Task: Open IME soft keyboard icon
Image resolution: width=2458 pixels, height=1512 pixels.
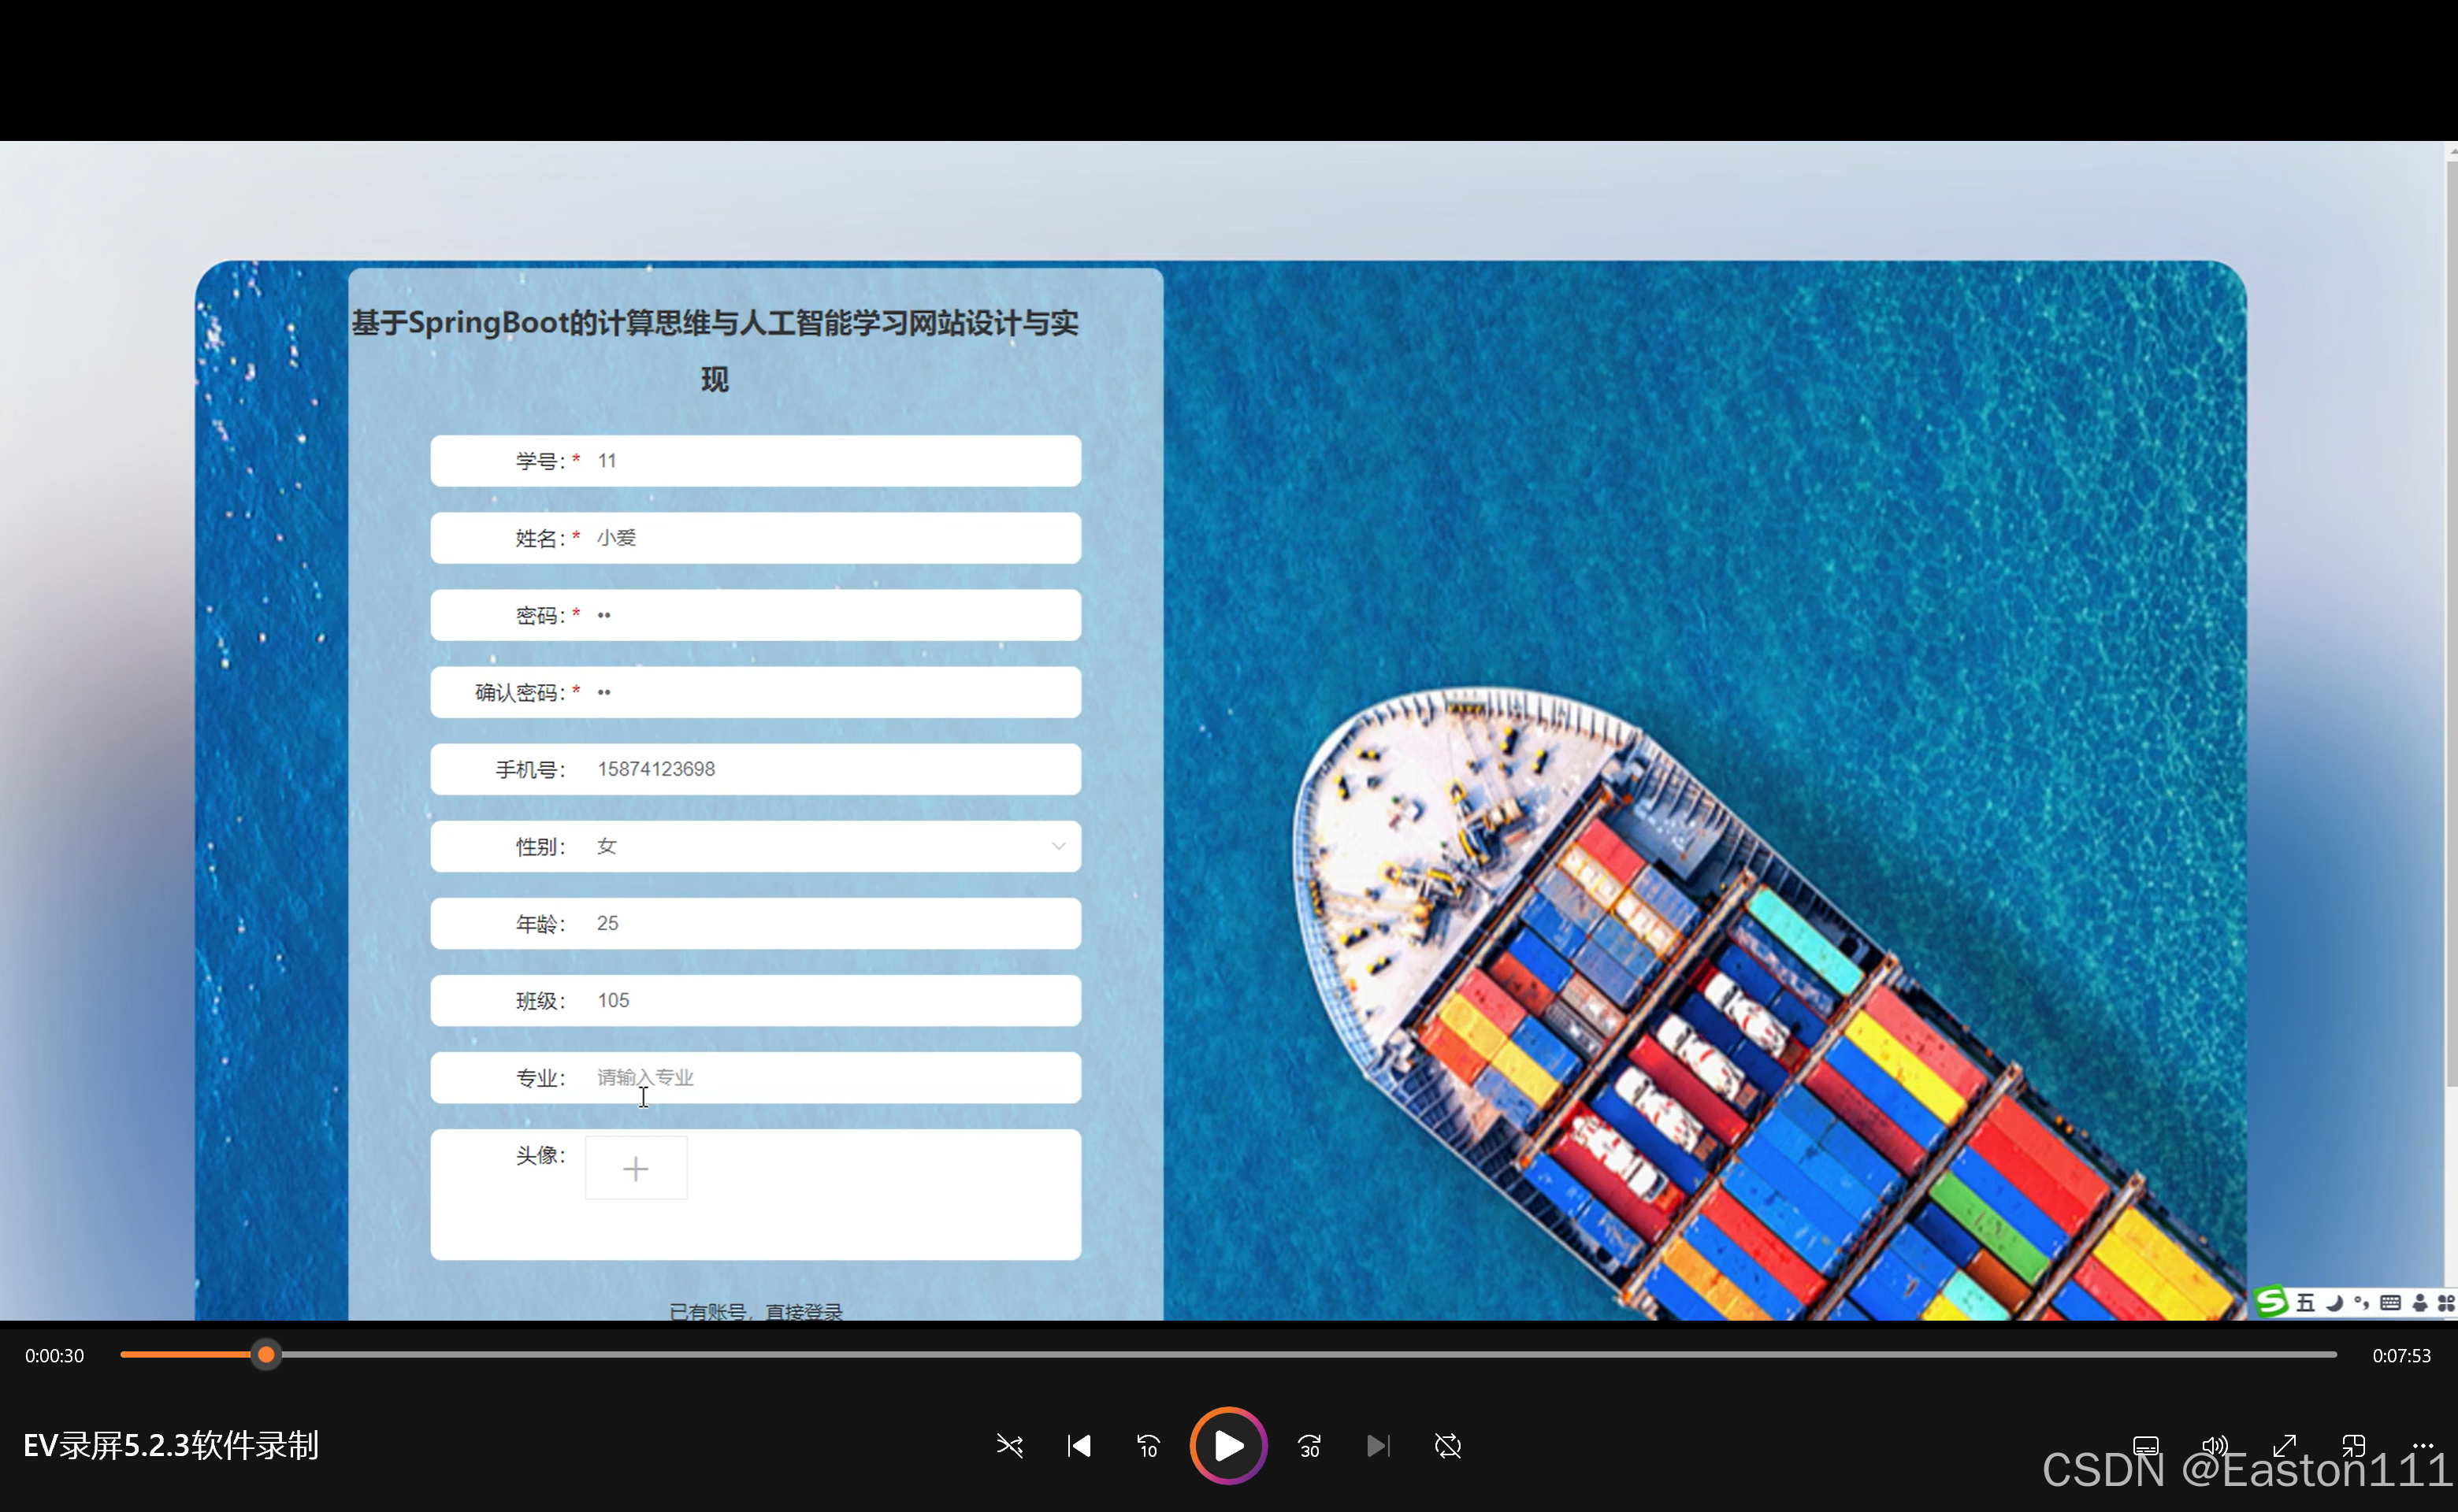Action: [x=2391, y=1302]
